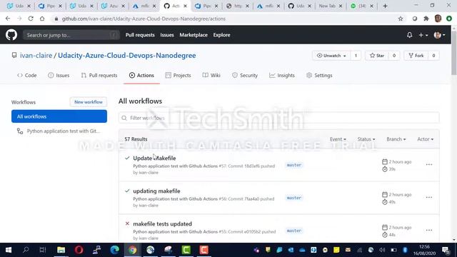Open ivan-claire owner profile link
The image size is (457, 257).
[36, 56]
